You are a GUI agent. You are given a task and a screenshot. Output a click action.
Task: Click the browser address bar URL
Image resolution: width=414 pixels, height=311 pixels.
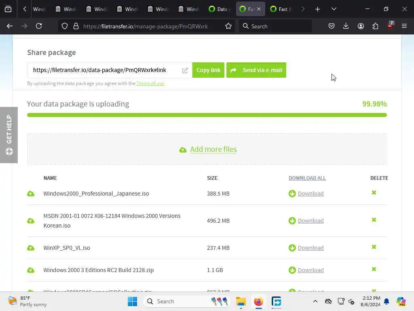point(146,26)
